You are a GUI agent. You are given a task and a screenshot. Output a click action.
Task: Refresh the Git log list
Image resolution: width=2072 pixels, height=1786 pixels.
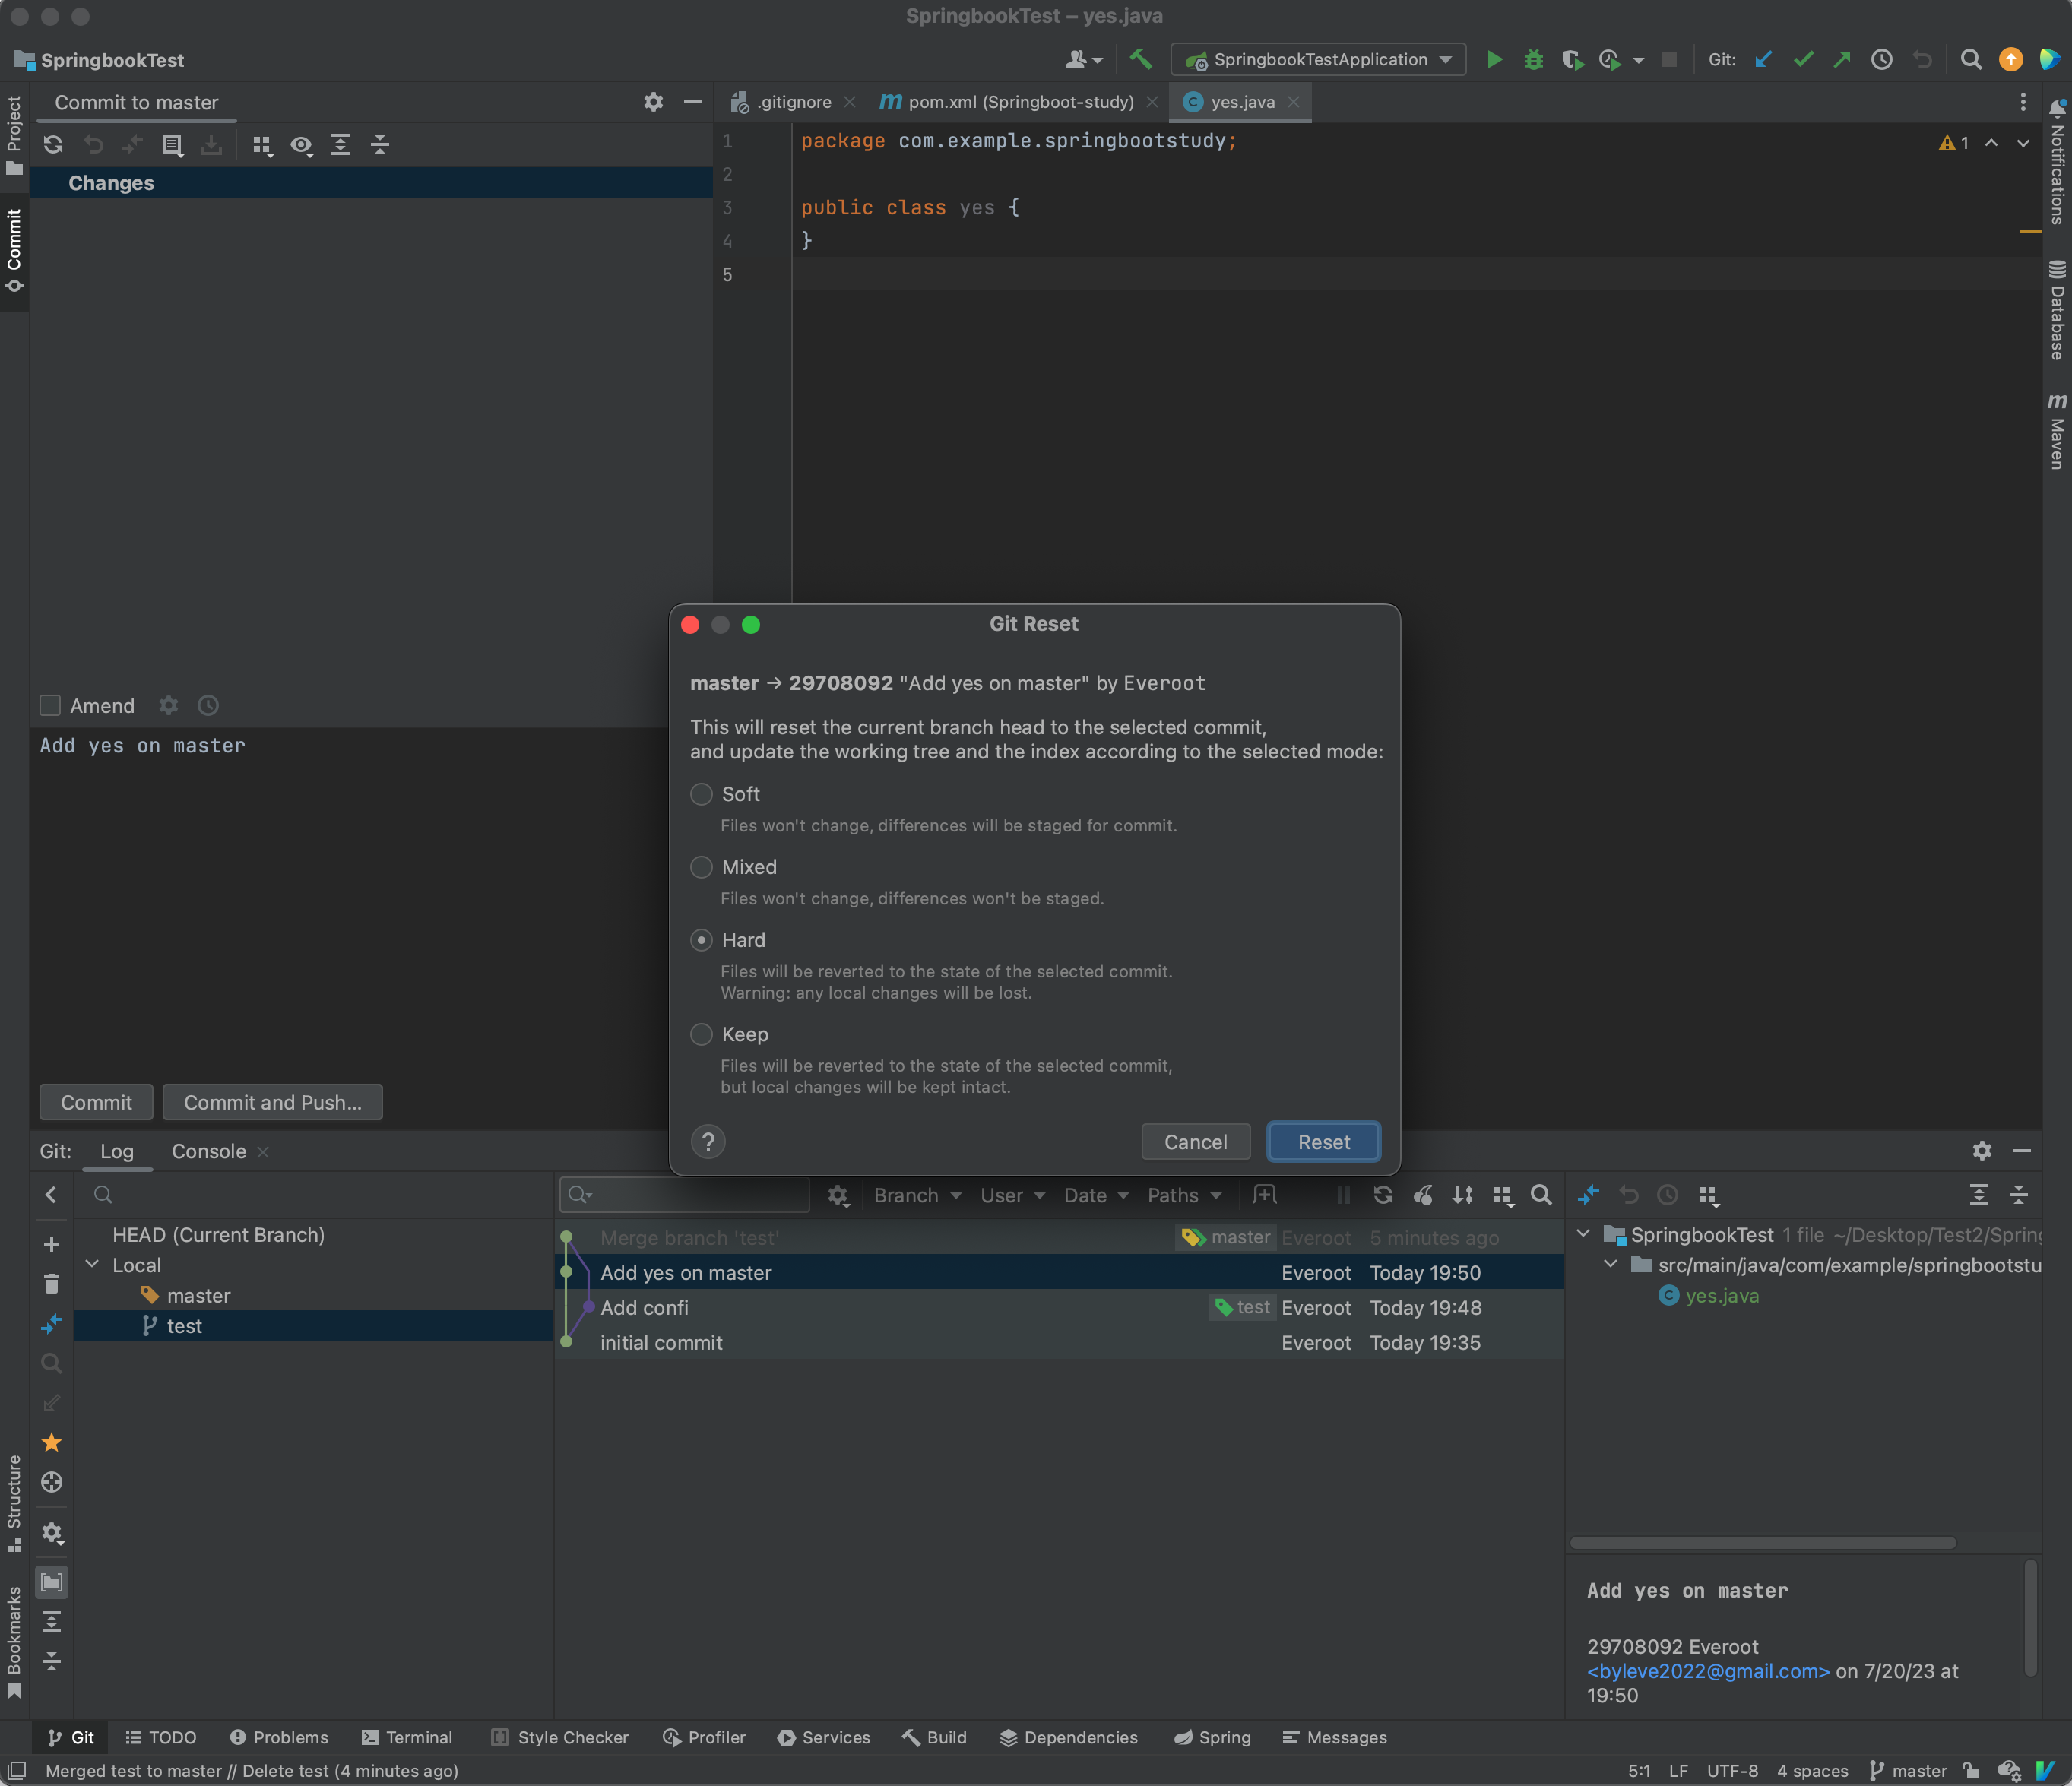pos(1383,1195)
